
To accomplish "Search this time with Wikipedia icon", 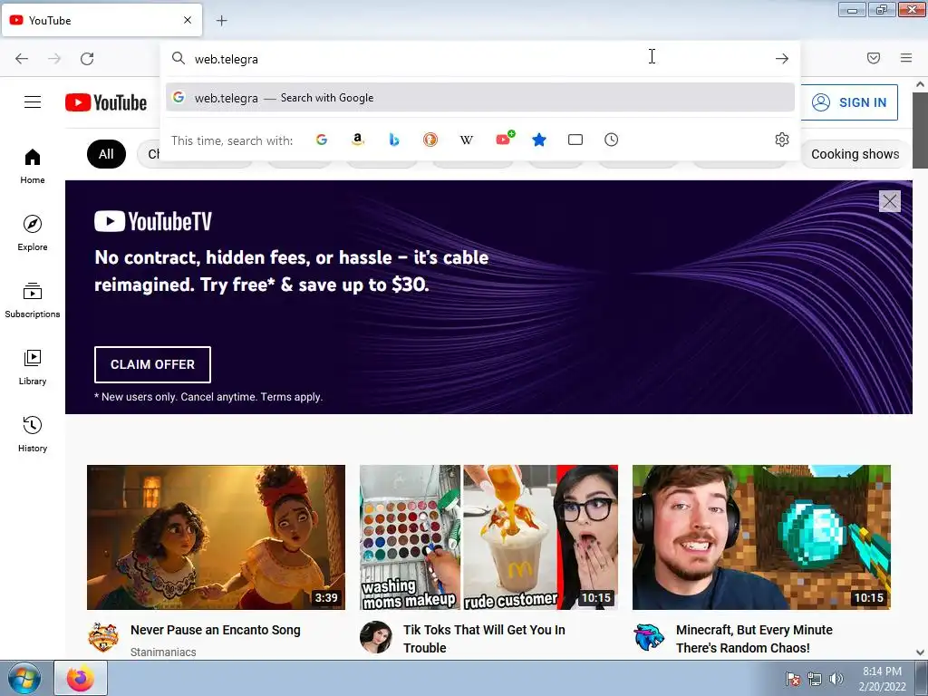I will pos(467,140).
